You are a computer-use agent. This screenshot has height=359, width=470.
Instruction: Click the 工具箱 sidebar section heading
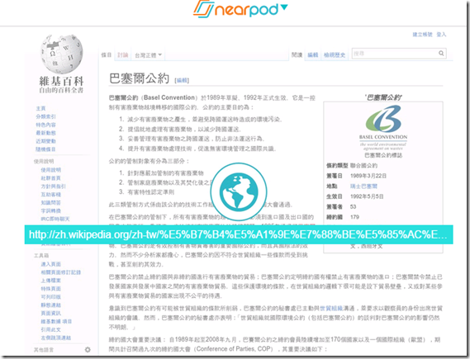[41, 255]
